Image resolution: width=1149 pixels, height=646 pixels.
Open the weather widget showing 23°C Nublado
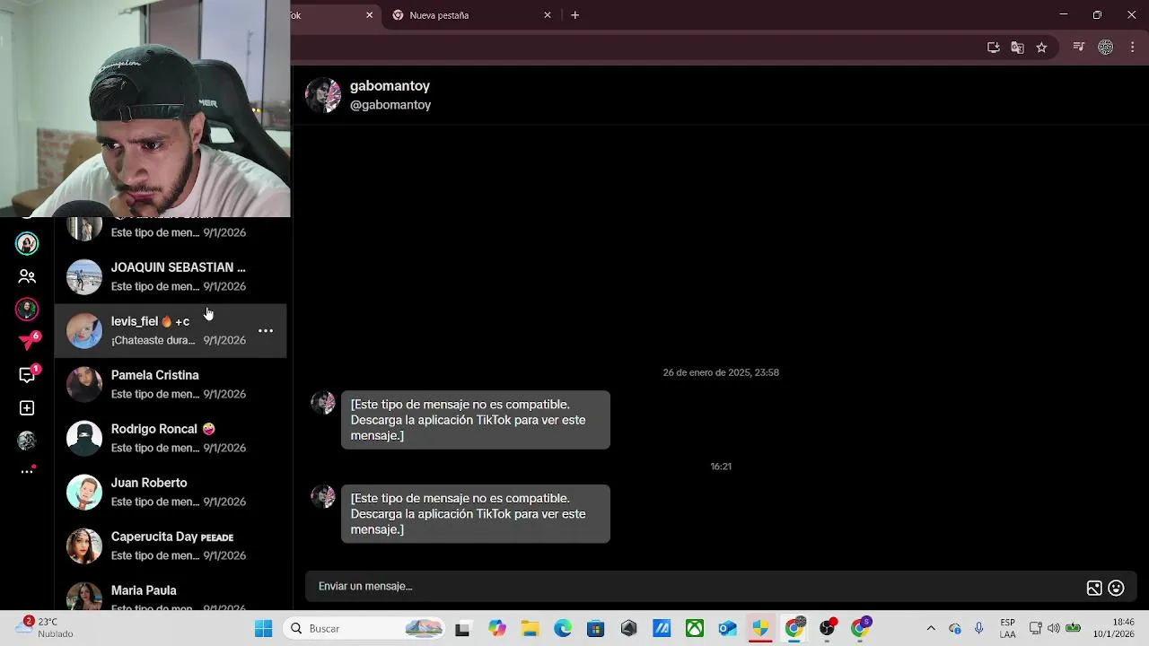45,627
